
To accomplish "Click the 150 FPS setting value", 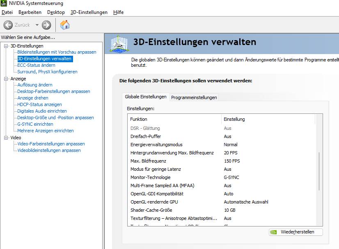I will click(232, 161).
